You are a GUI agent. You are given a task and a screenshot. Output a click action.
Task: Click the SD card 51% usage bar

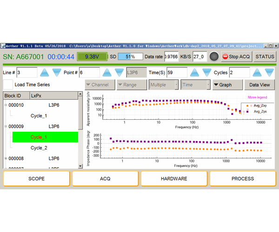[x=130, y=57]
